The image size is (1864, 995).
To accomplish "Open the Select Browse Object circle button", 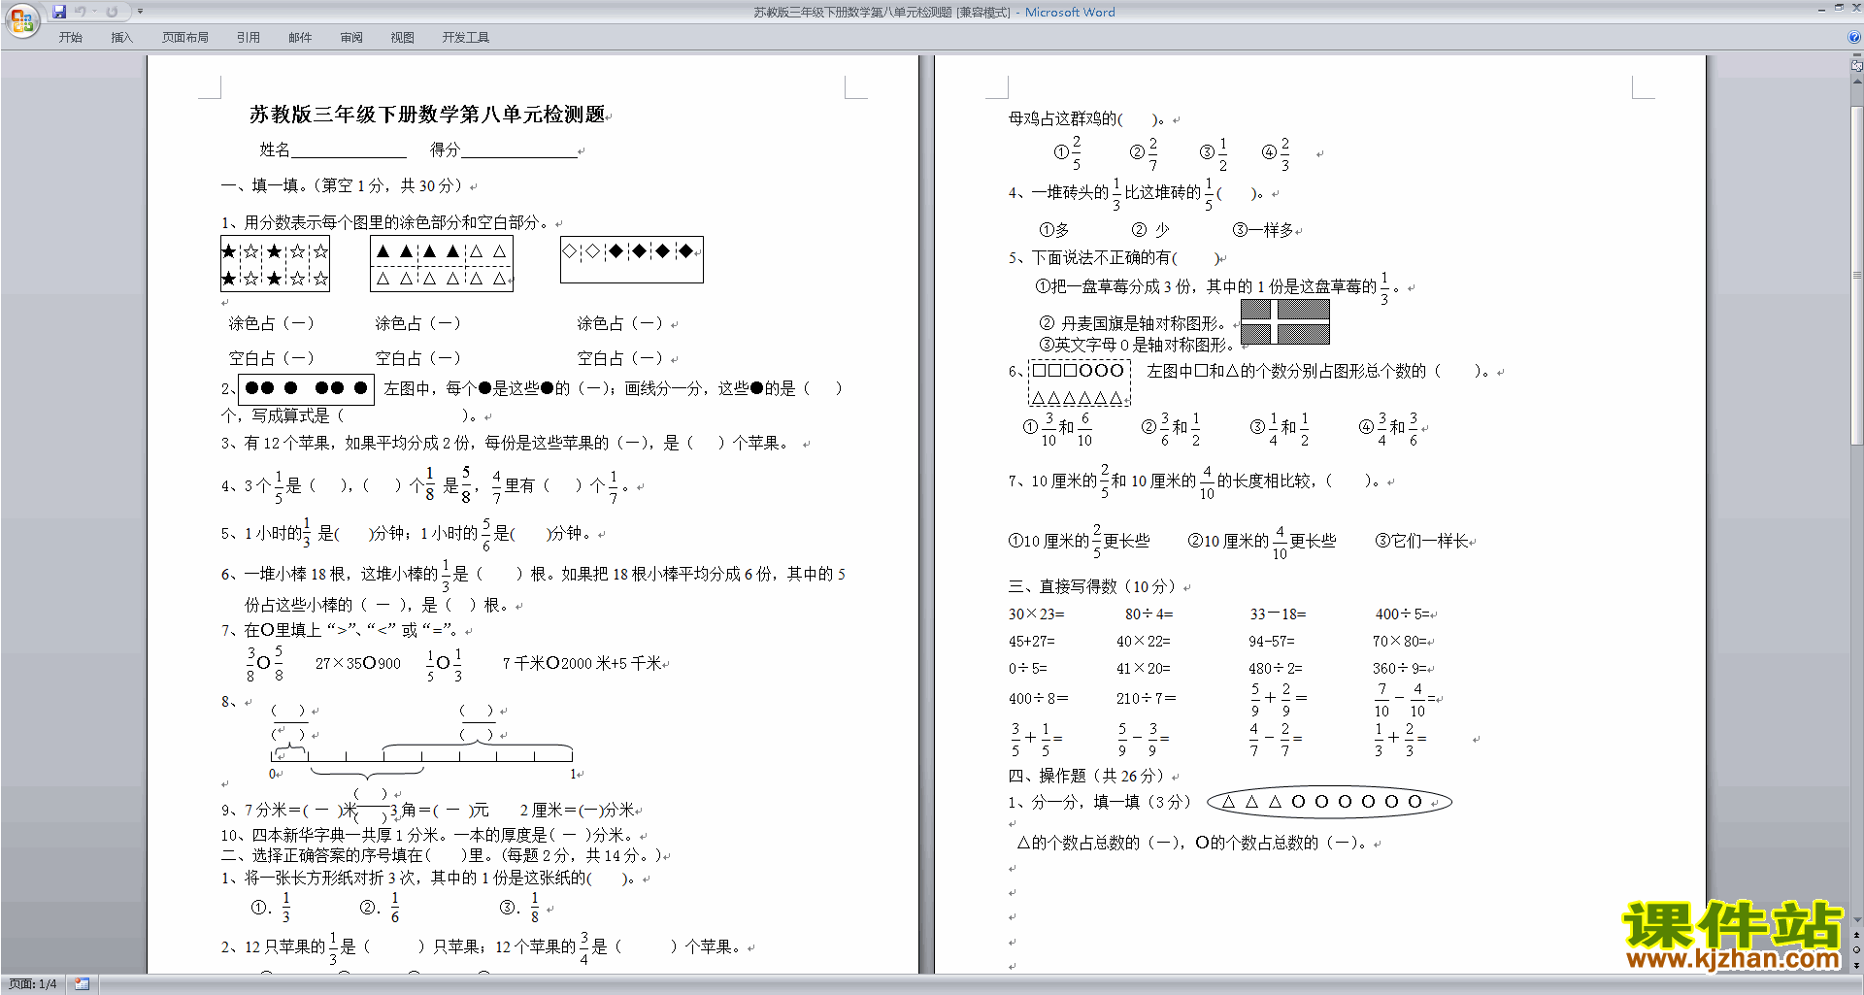I will pyautogui.click(x=1857, y=950).
